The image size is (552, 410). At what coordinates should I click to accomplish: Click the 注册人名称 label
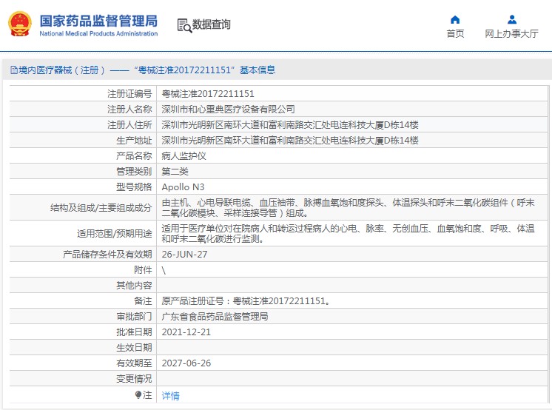[129, 110]
